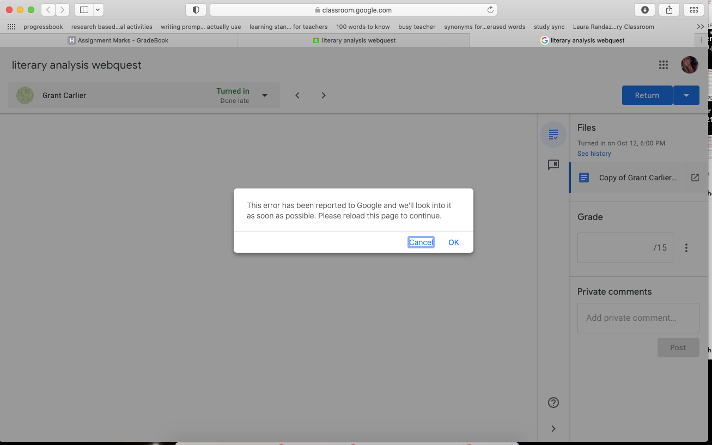Go to the previous student submission

click(297, 95)
